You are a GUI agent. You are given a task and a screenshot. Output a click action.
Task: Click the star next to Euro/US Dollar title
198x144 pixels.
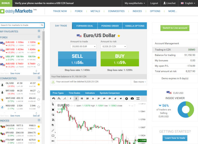click(119, 36)
